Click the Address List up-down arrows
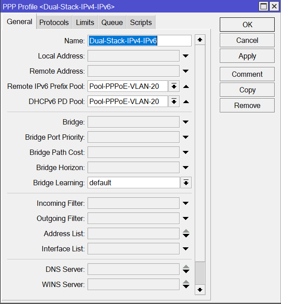The image size is (281, 304). pos(186,234)
